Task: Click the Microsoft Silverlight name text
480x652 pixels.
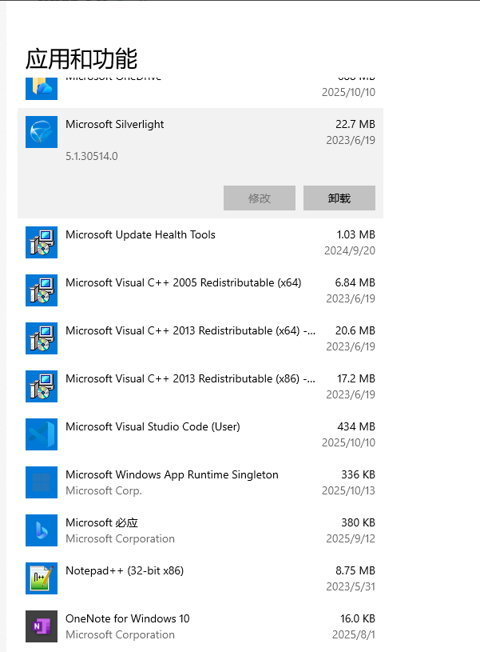Action: [115, 125]
